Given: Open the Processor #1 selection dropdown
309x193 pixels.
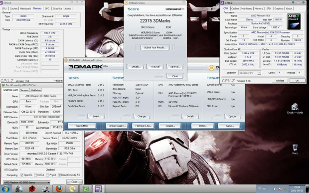Looking at the screenshot, I should tap(250, 73).
